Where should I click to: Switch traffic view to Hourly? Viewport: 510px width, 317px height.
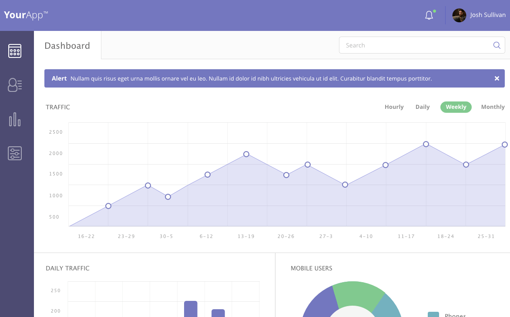click(394, 107)
